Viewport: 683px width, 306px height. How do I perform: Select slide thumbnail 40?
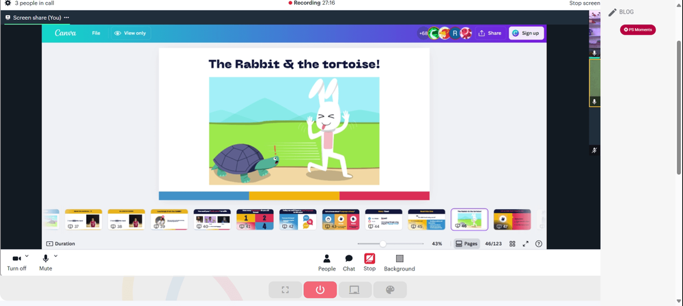pyautogui.click(x=212, y=219)
